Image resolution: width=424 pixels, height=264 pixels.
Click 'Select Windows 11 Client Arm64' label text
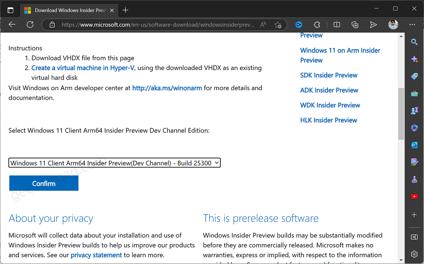point(109,131)
